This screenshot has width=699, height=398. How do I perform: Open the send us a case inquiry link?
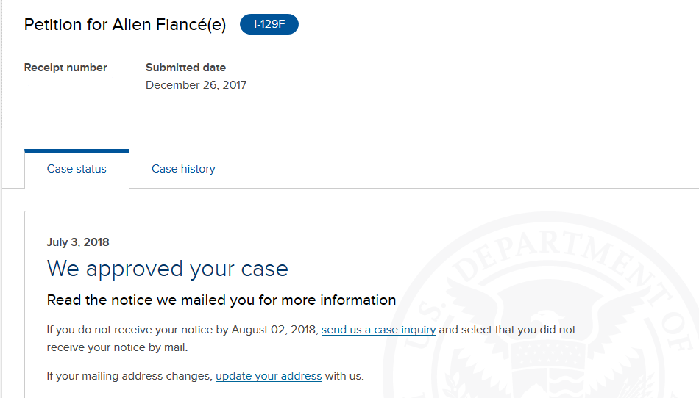tap(378, 330)
